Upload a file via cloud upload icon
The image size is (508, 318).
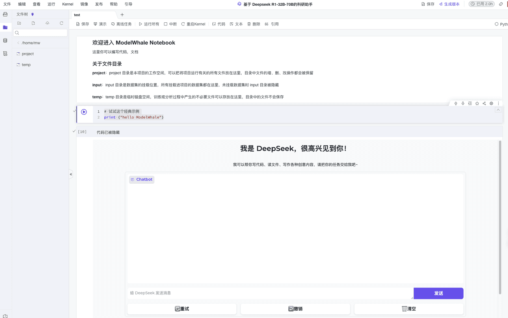pyautogui.click(x=48, y=23)
